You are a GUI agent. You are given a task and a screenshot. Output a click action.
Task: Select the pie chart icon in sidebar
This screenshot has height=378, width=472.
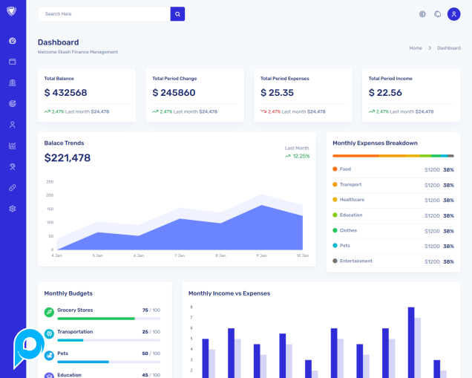13,103
